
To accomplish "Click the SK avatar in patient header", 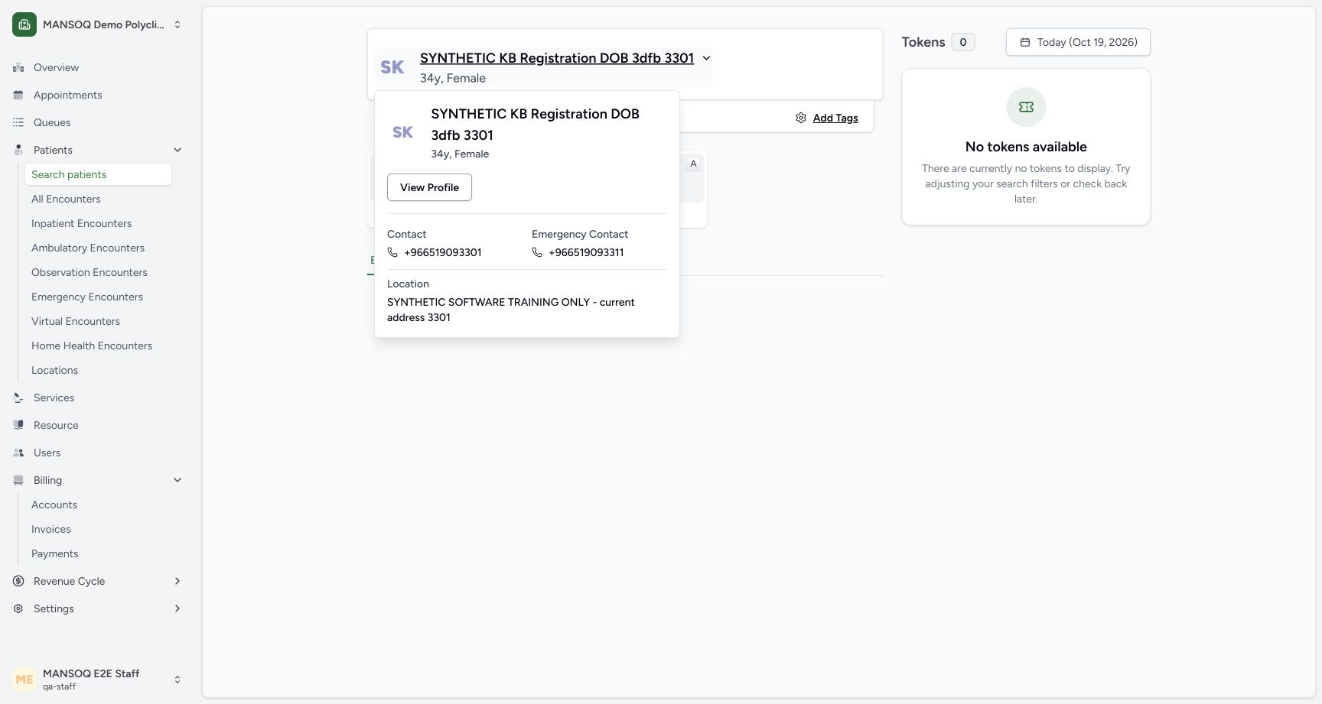I will point(392,67).
